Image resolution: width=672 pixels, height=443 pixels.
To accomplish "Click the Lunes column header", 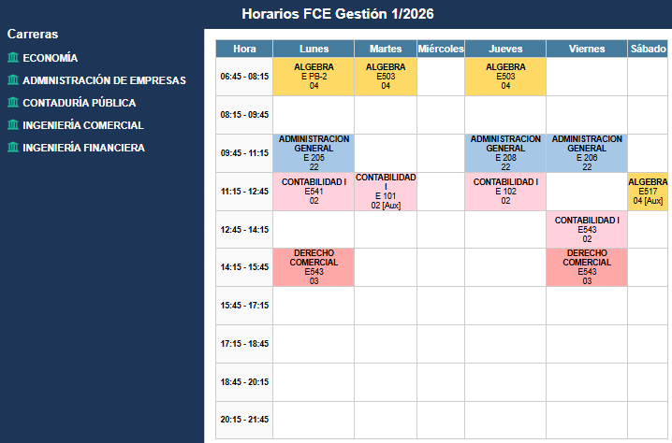I will pyautogui.click(x=314, y=49).
